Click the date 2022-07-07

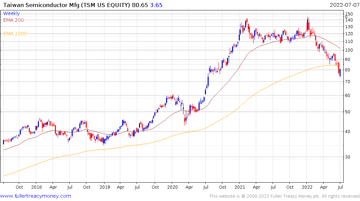pos(344,5)
